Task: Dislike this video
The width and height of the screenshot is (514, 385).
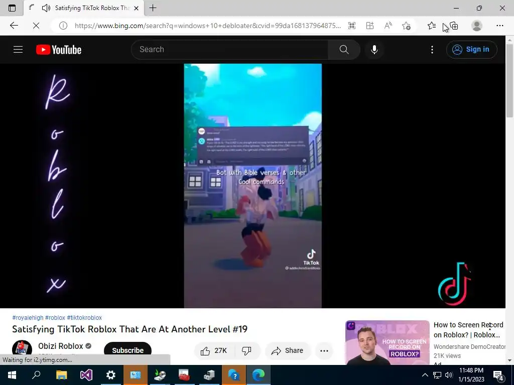Action: (247, 350)
